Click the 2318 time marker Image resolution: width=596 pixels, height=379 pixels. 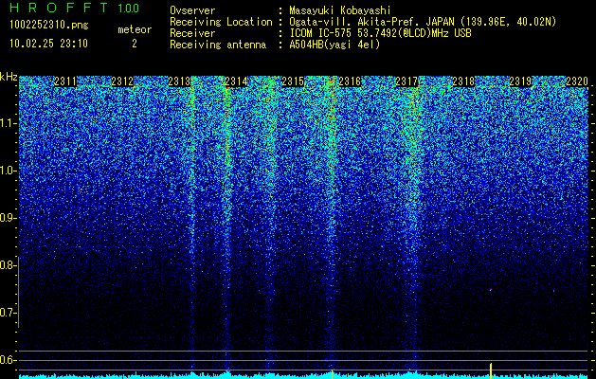[x=463, y=81]
